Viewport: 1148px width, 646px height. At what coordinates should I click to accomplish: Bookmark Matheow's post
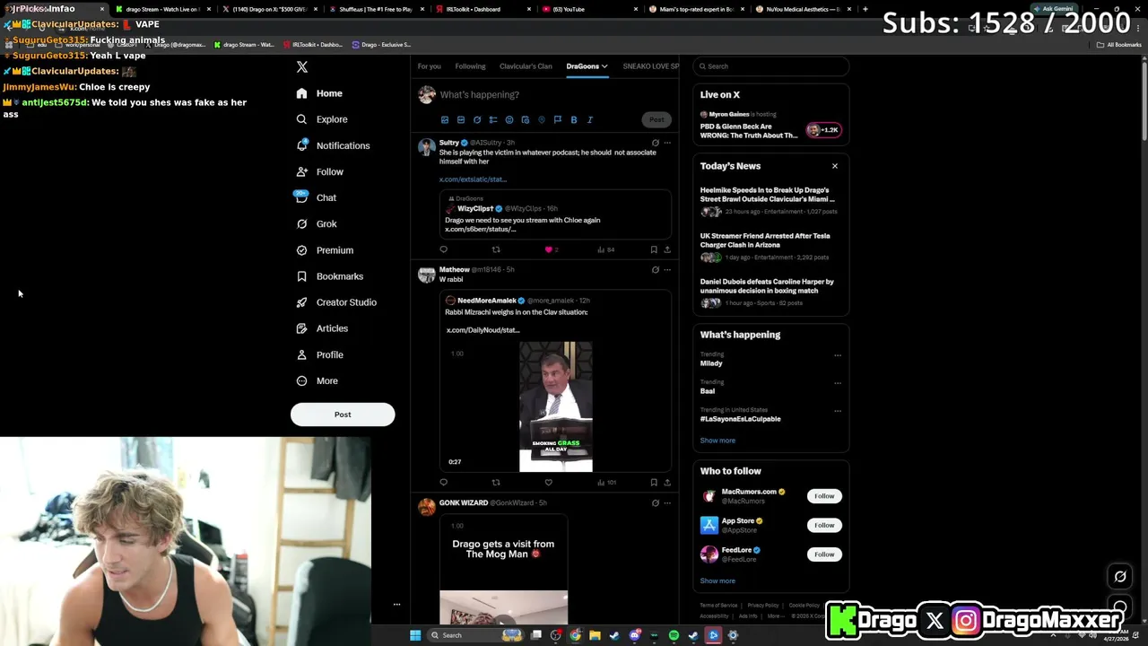tap(654, 483)
